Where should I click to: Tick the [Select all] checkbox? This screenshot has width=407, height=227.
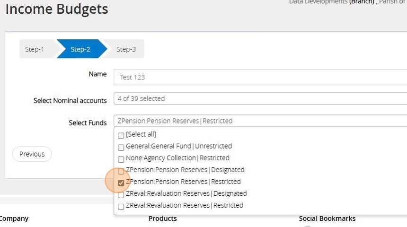121,135
